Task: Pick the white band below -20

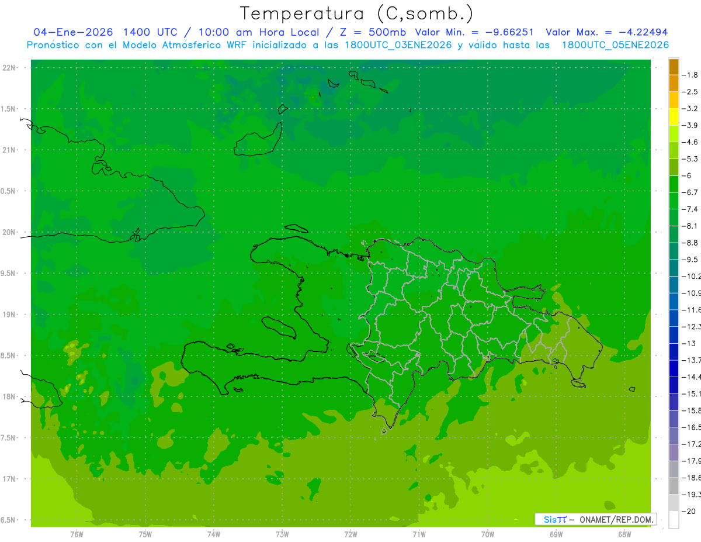Action: coord(674,519)
